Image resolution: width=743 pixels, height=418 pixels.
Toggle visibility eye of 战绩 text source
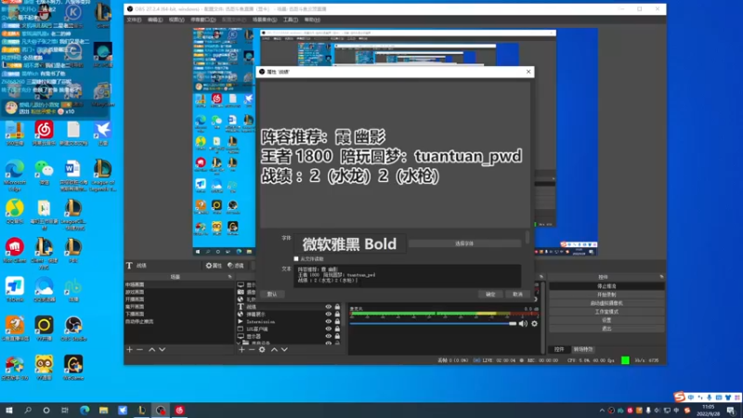coord(328,307)
